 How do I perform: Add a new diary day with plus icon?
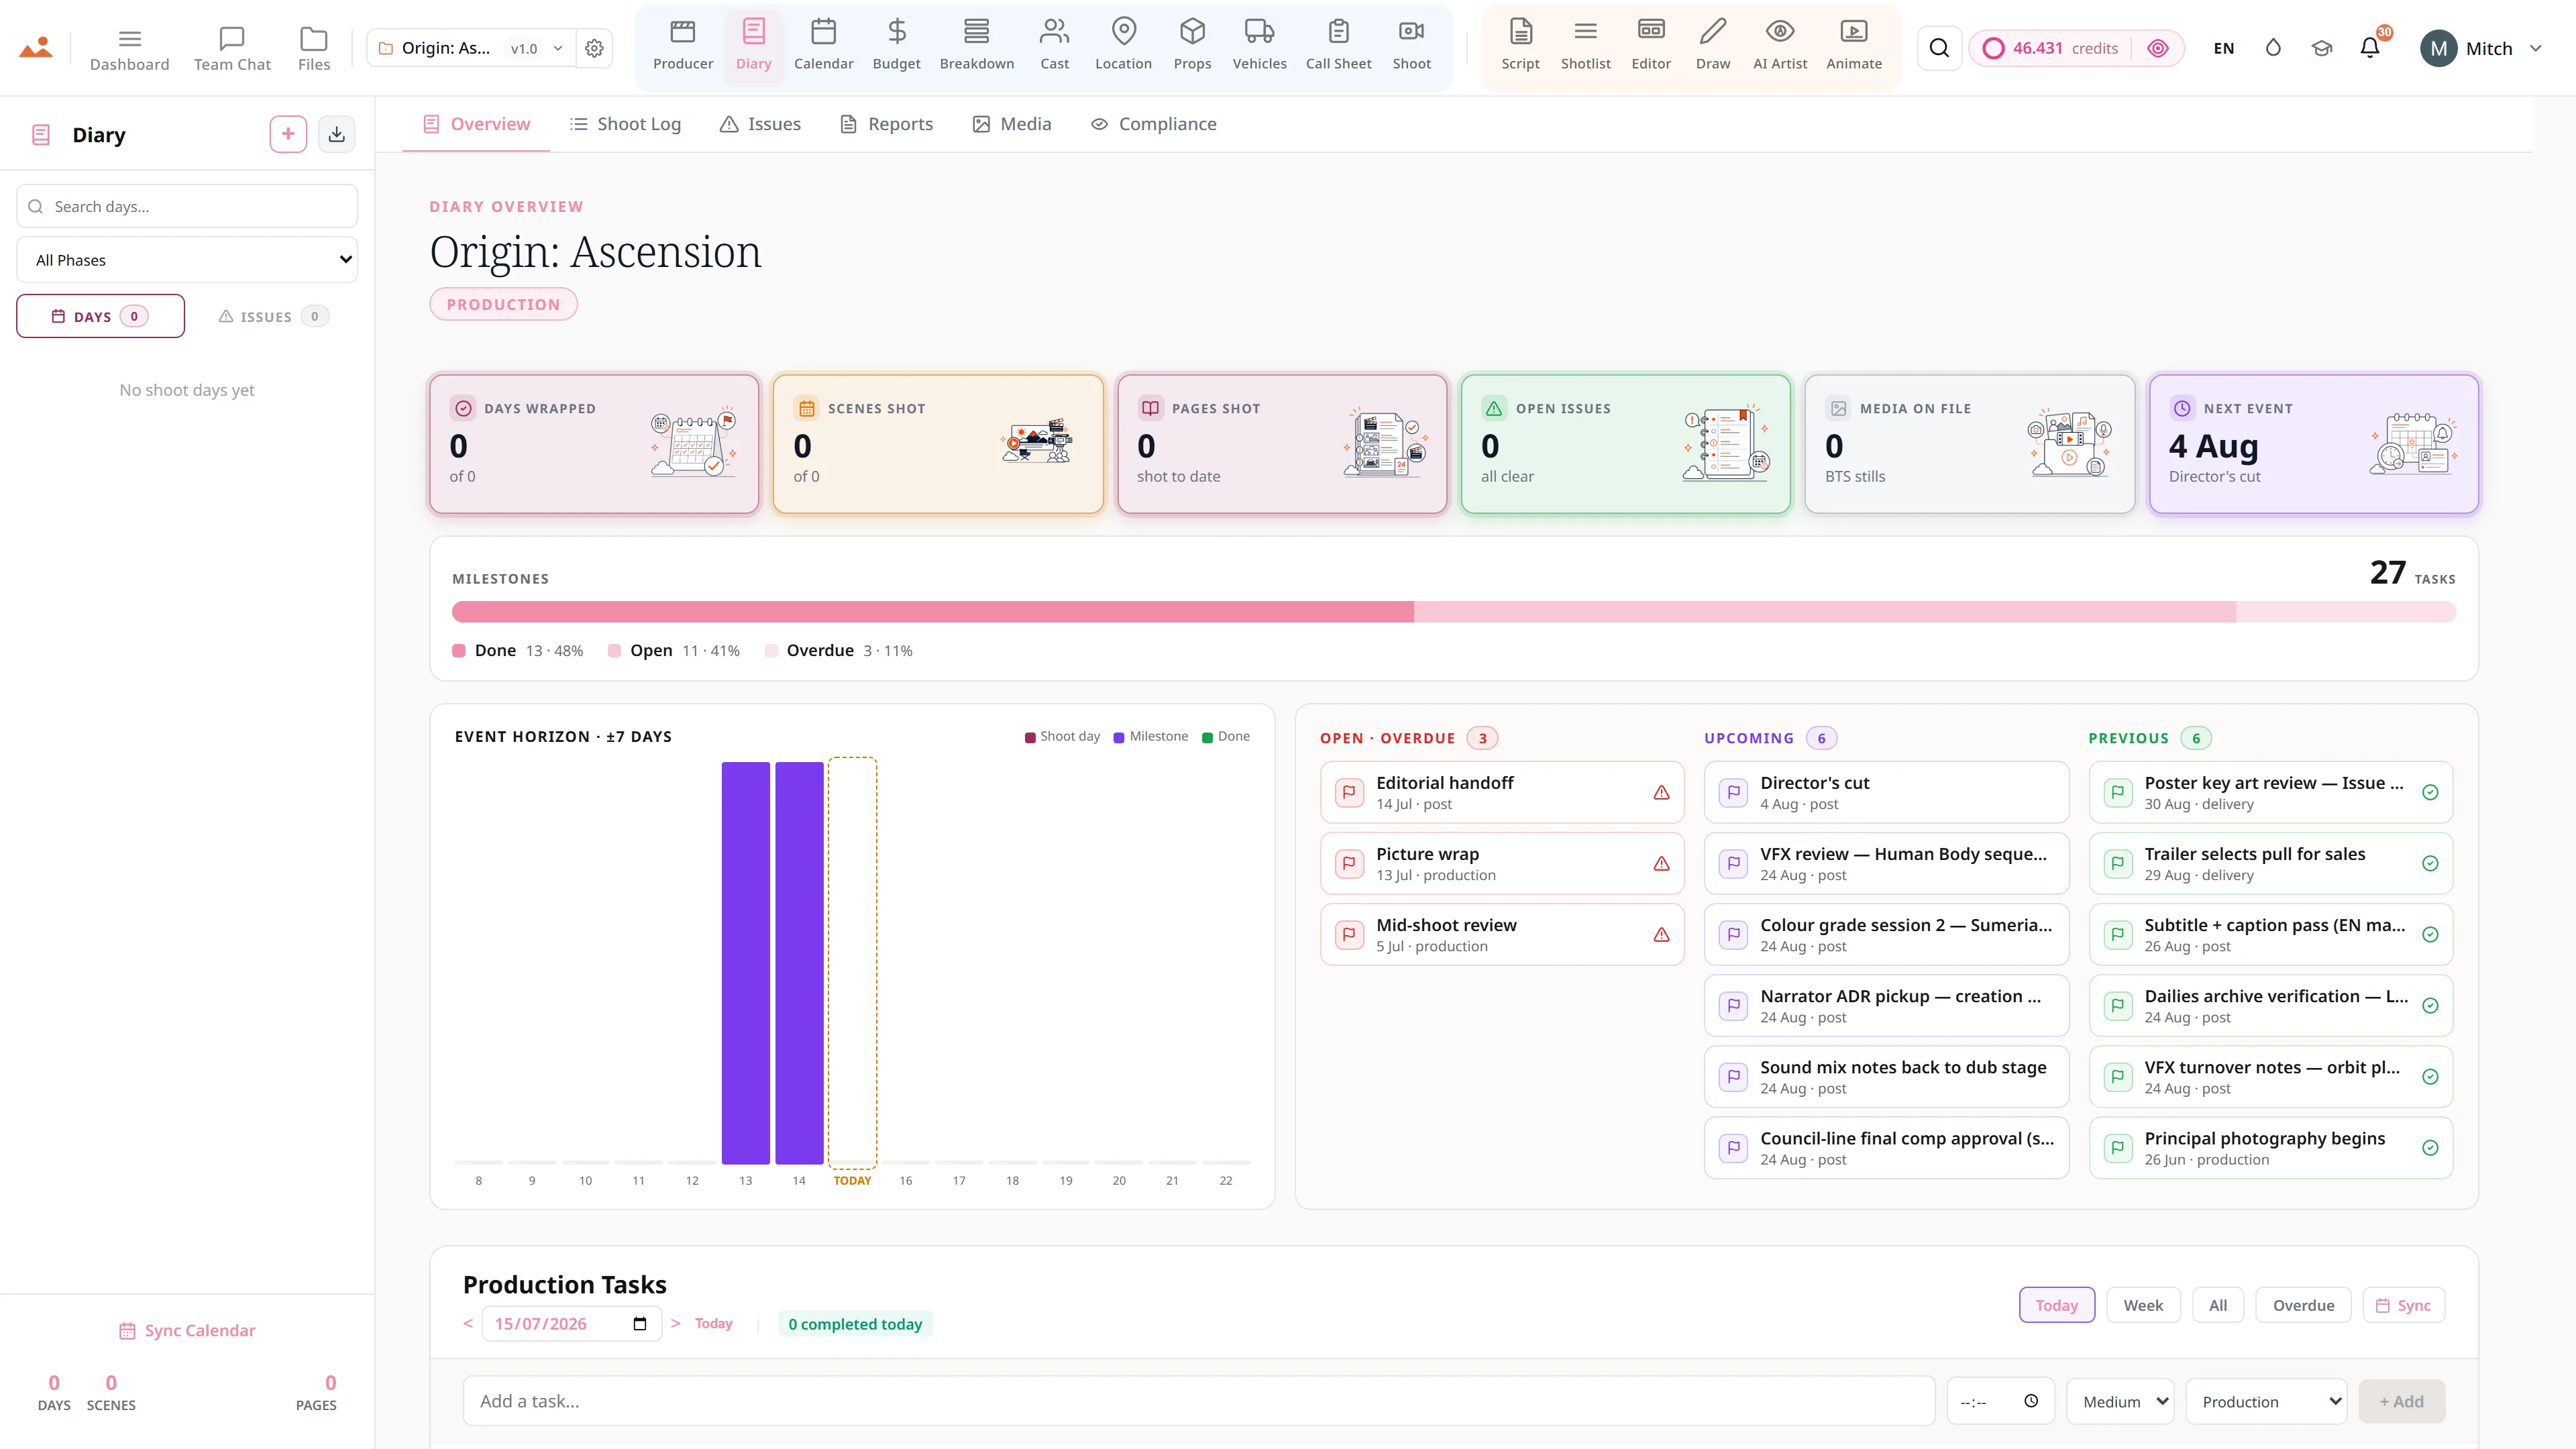[x=288, y=134]
